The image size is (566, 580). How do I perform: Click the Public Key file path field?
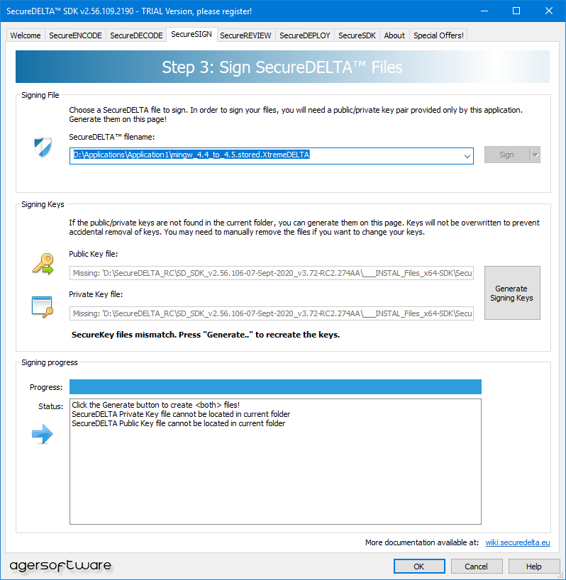click(x=272, y=273)
